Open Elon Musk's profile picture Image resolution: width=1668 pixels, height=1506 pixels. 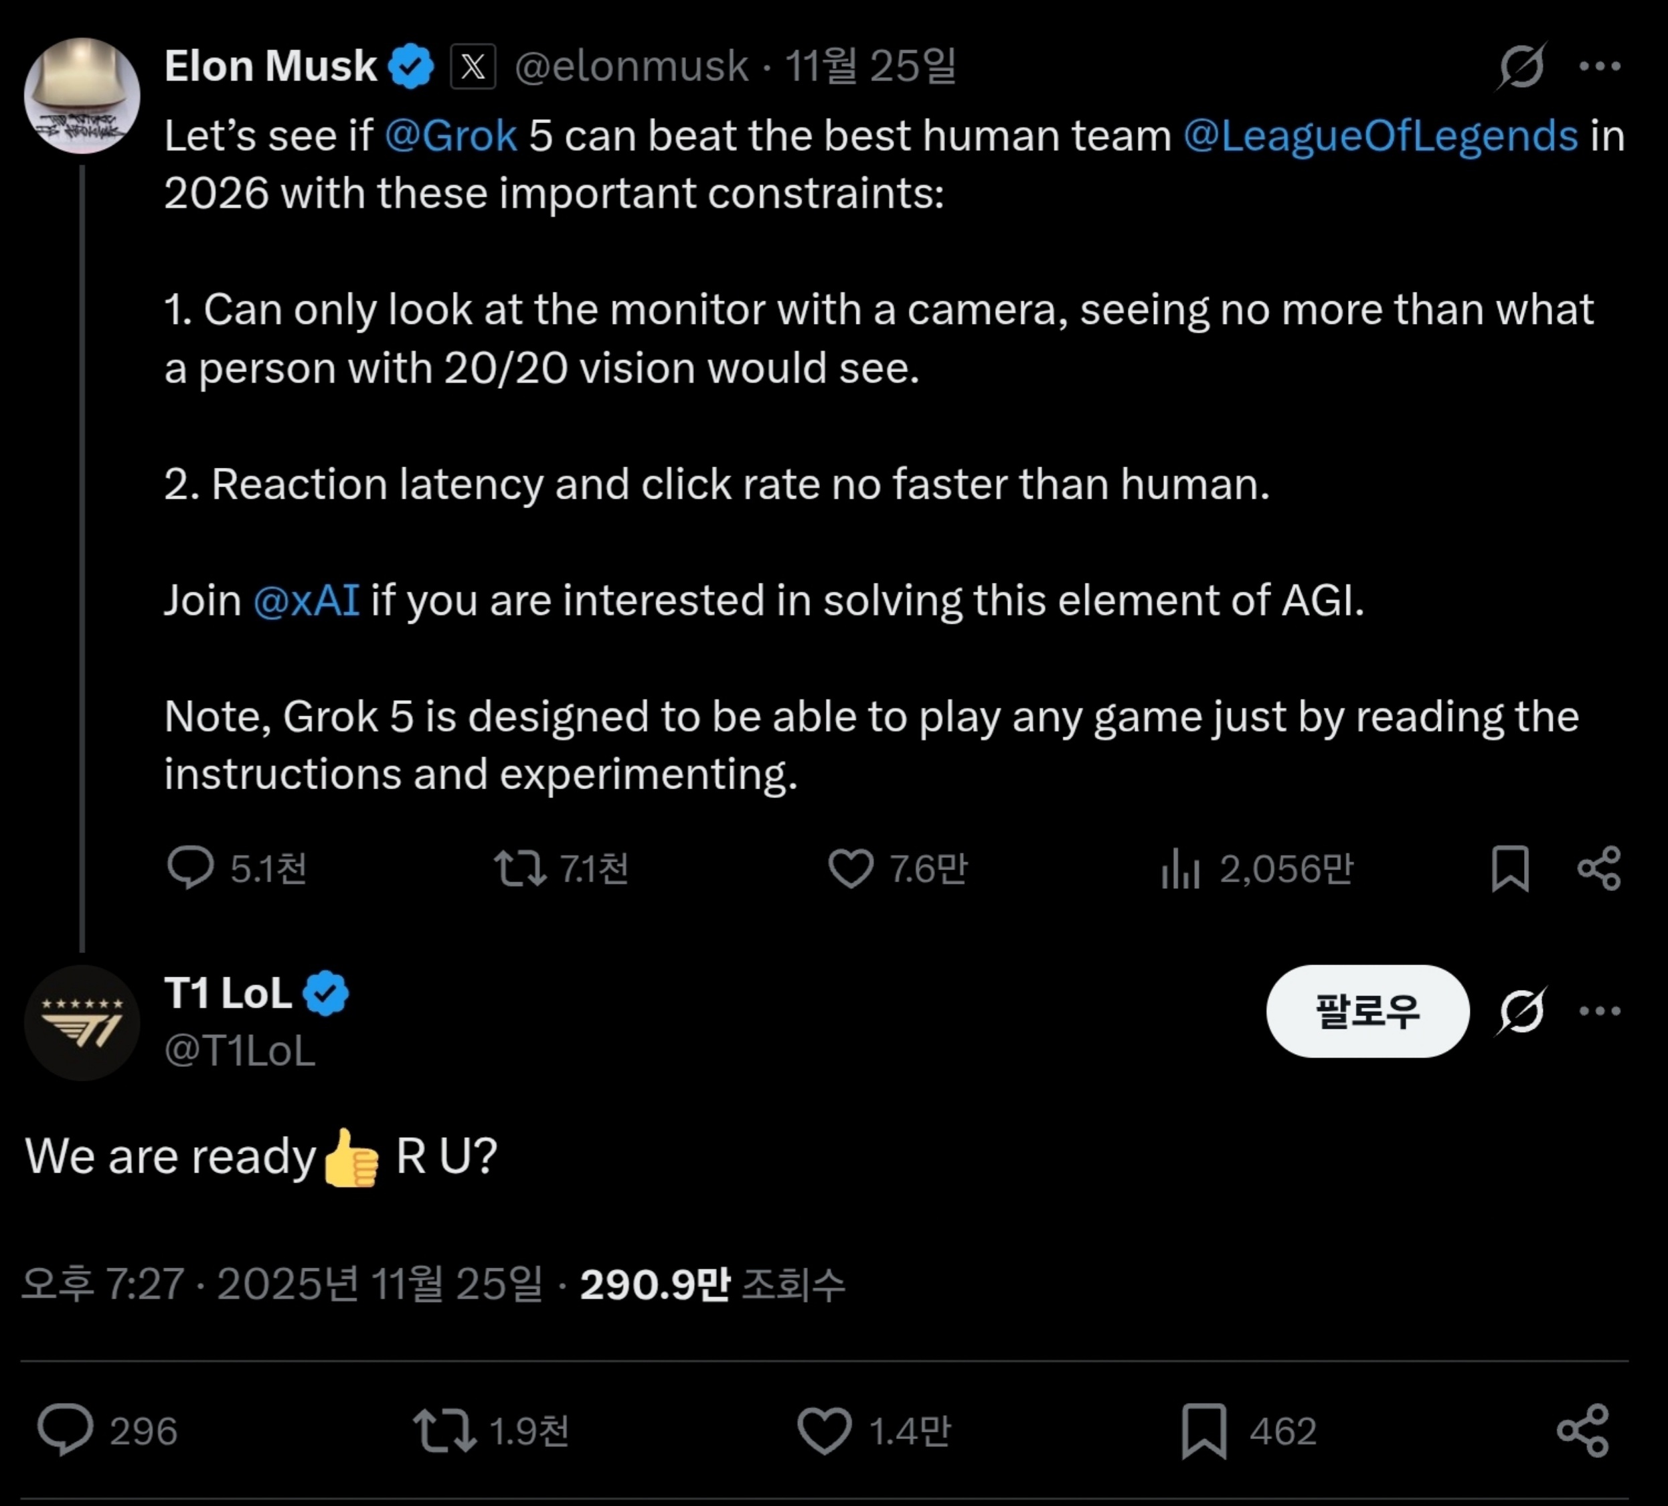tap(82, 95)
